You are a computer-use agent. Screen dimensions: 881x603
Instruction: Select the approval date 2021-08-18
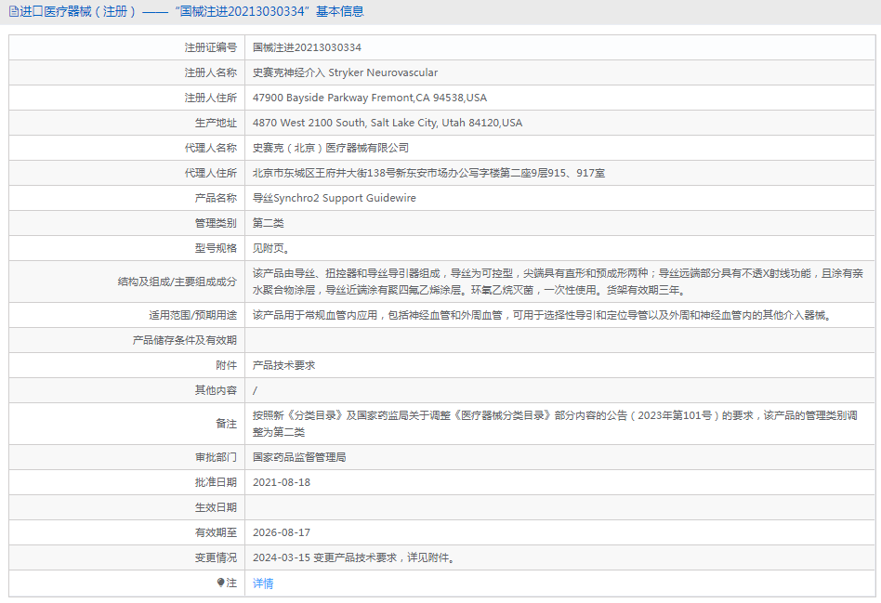[x=282, y=482]
